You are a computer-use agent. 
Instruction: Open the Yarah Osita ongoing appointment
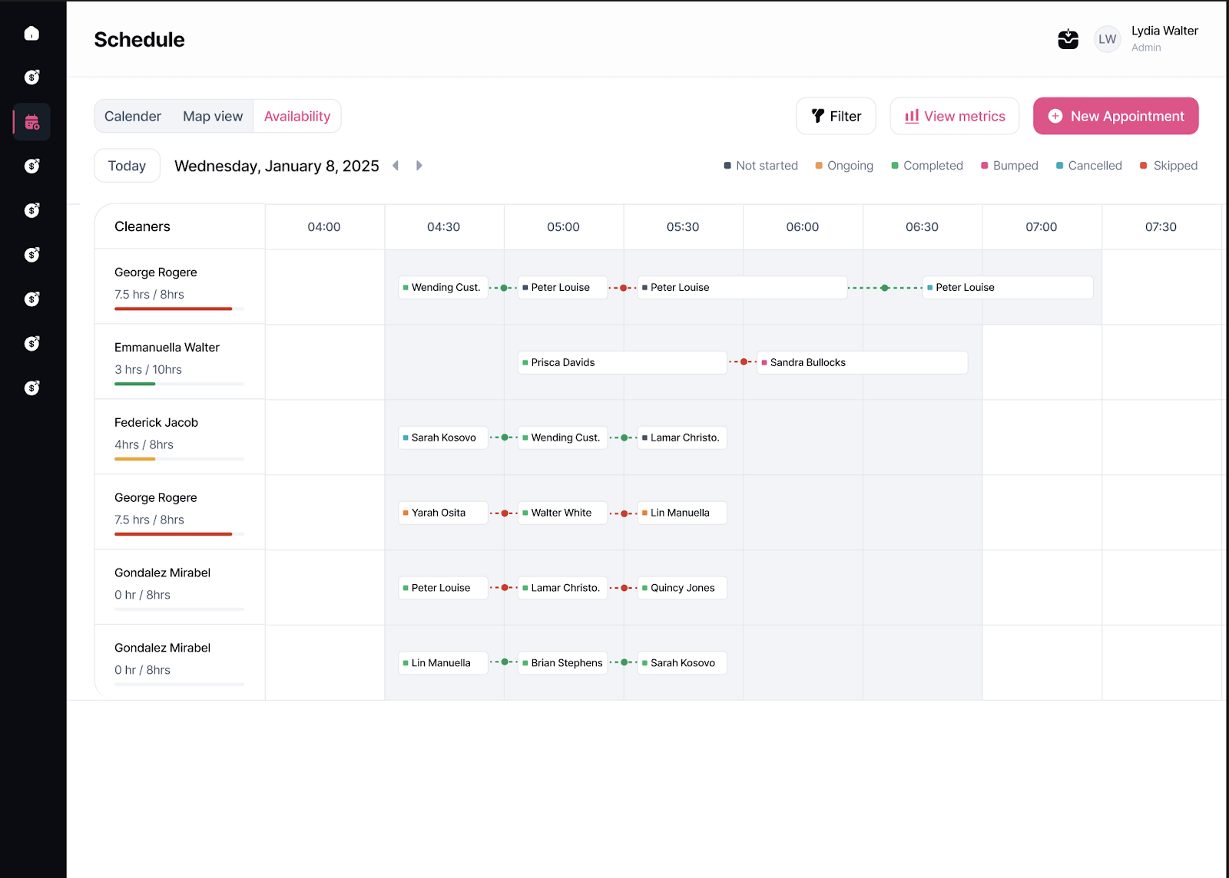pos(442,513)
